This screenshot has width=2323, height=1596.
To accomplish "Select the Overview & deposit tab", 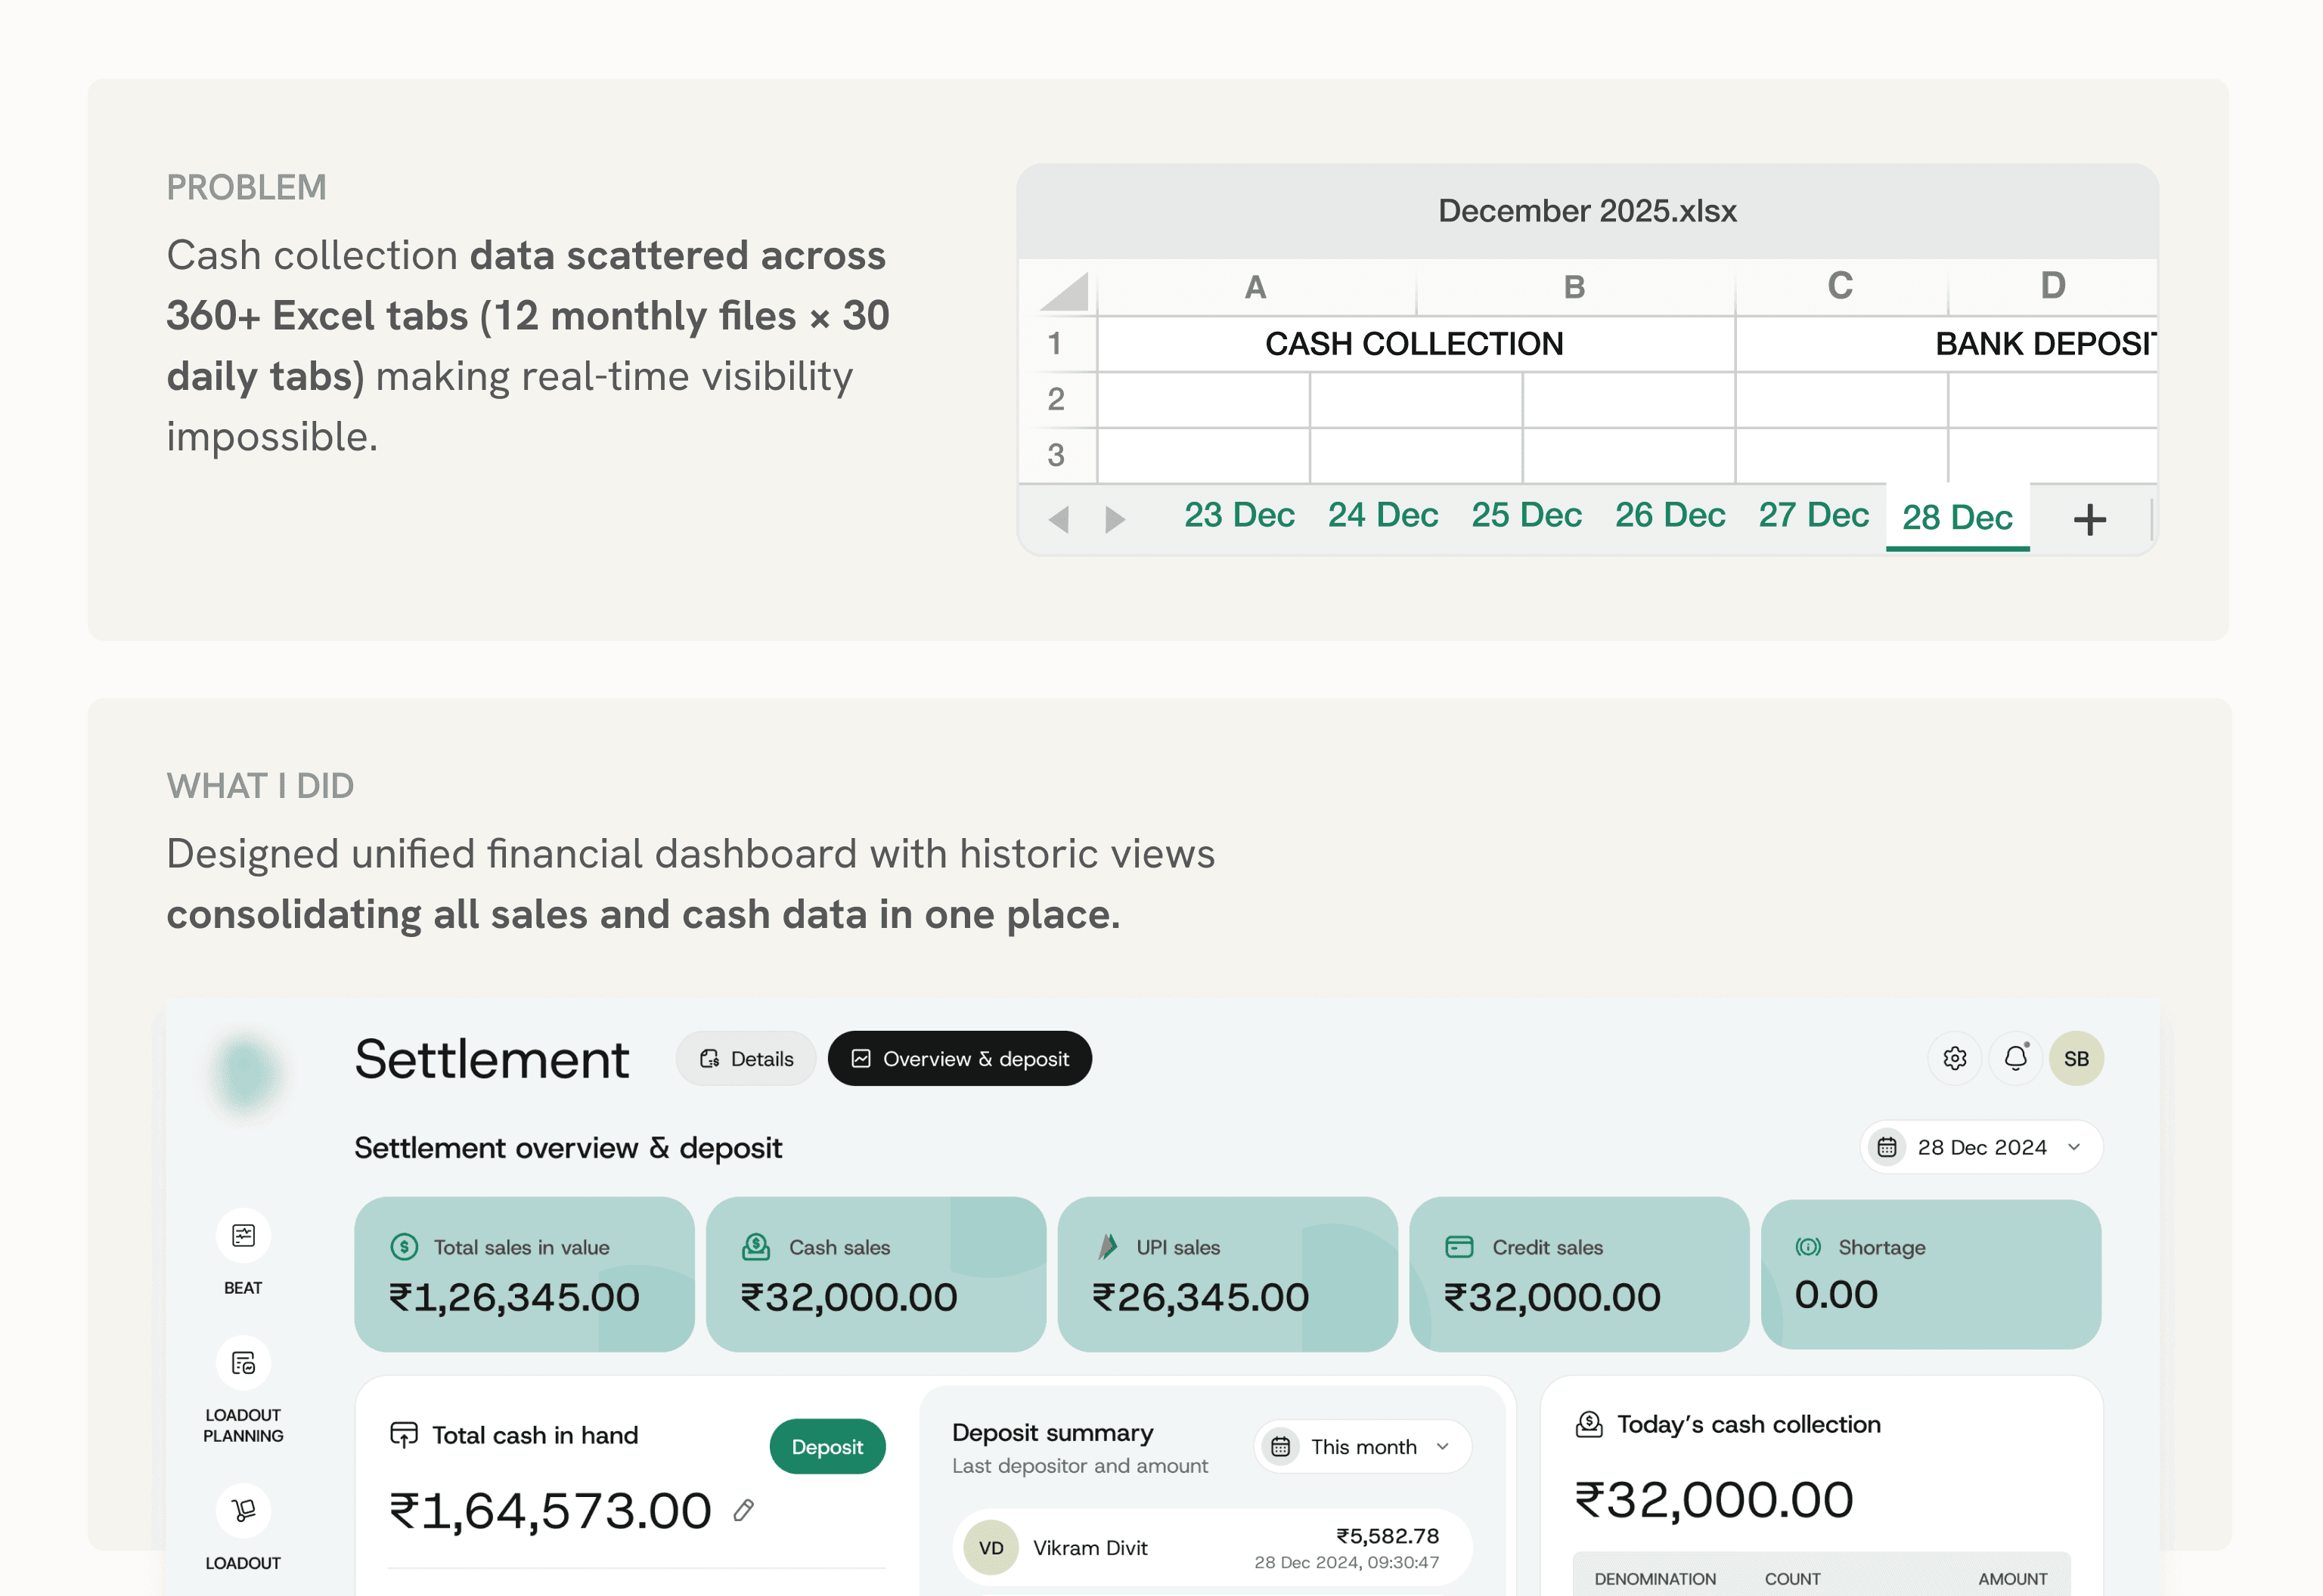I will pyautogui.click(x=960, y=1058).
